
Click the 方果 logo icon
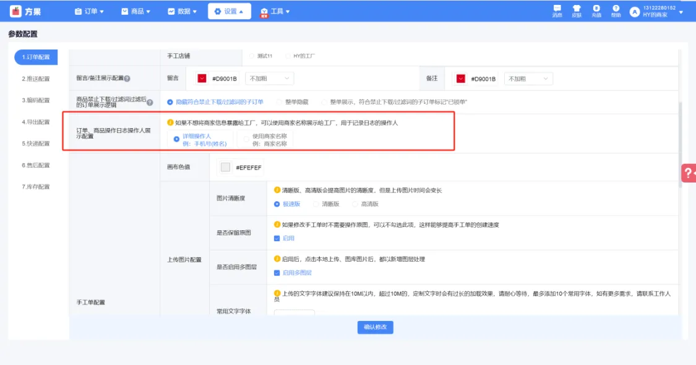[x=15, y=11]
